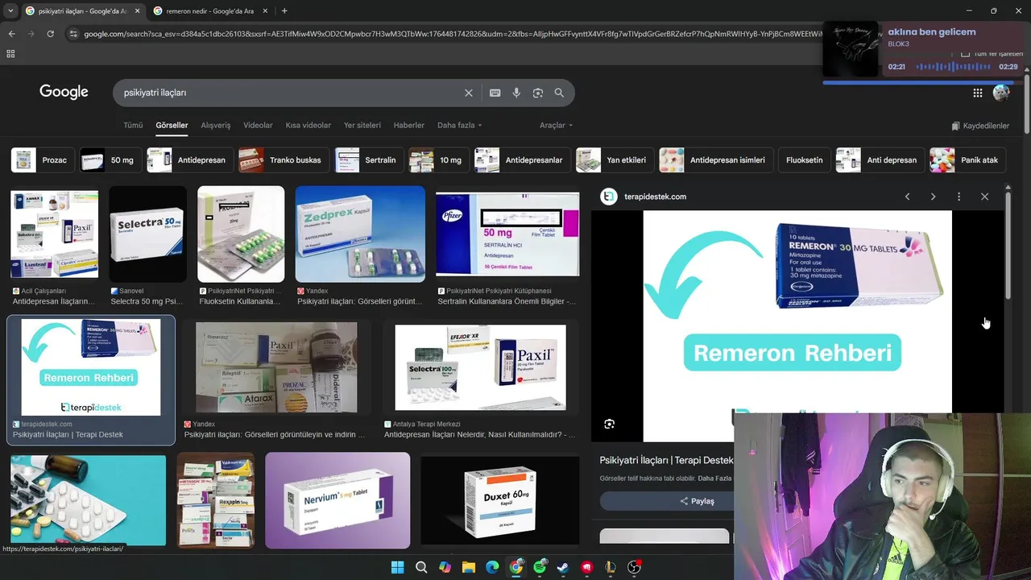Expand the Araçlar tools dropdown

556,126
